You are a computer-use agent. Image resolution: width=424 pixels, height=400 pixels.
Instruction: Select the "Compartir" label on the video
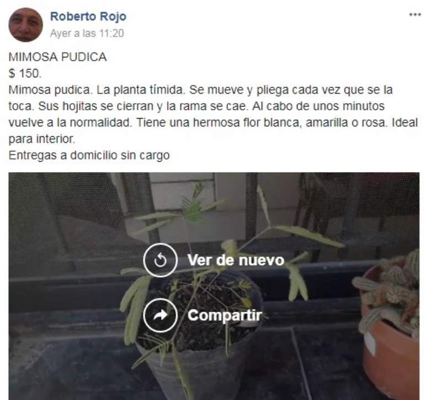point(225,316)
